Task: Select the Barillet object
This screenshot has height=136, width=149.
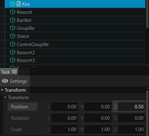Action: coord(75,20)
